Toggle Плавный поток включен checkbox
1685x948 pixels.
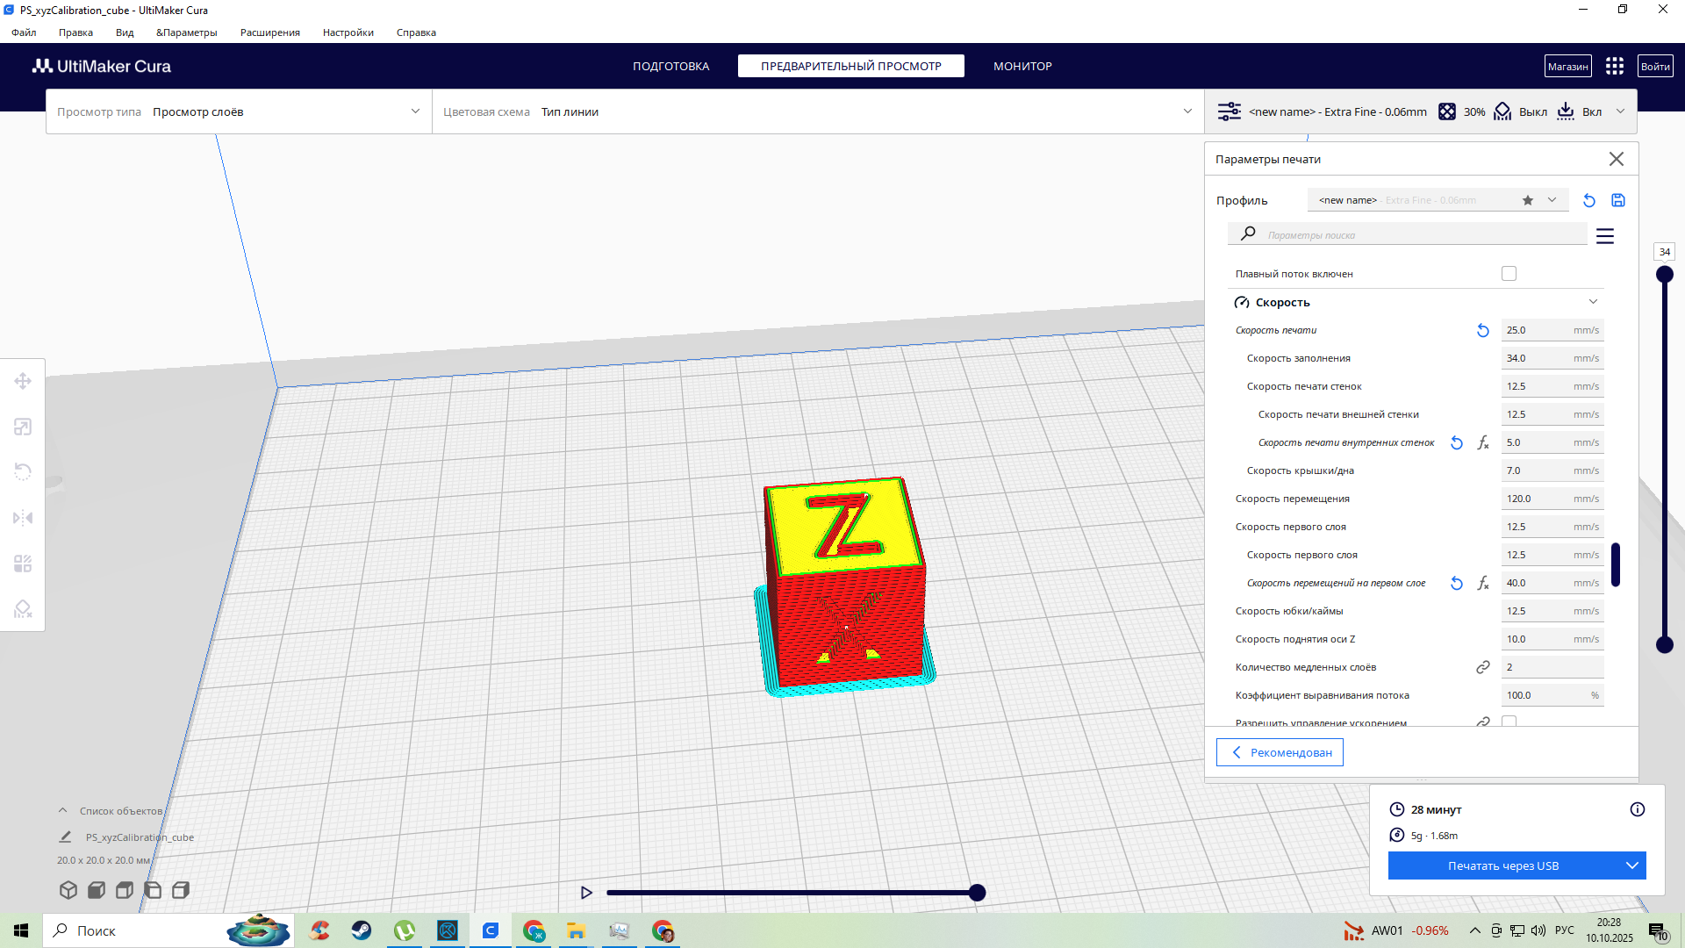[x=1509, y=274]
